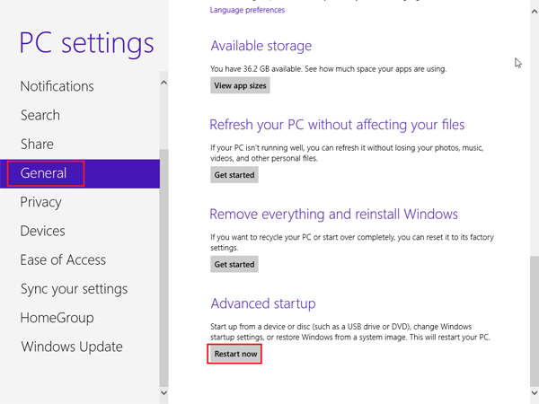The image size is (539, 404).
Task: Open Privacy settings
Action: [x=41, y=202]
